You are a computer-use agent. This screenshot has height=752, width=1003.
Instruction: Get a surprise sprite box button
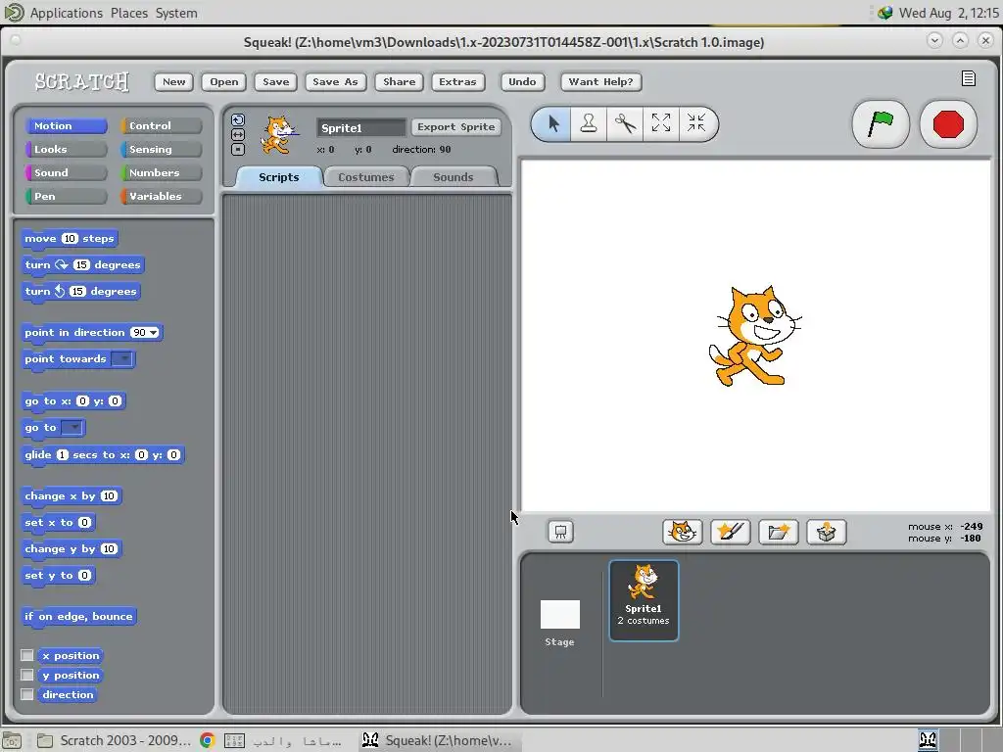click(x=827, y=532)
